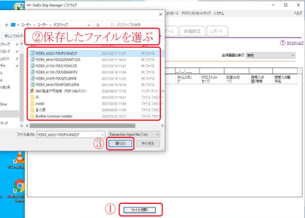Expand the file name combo box arrow
Screen dimensions: 305x218
pos(102,135)
